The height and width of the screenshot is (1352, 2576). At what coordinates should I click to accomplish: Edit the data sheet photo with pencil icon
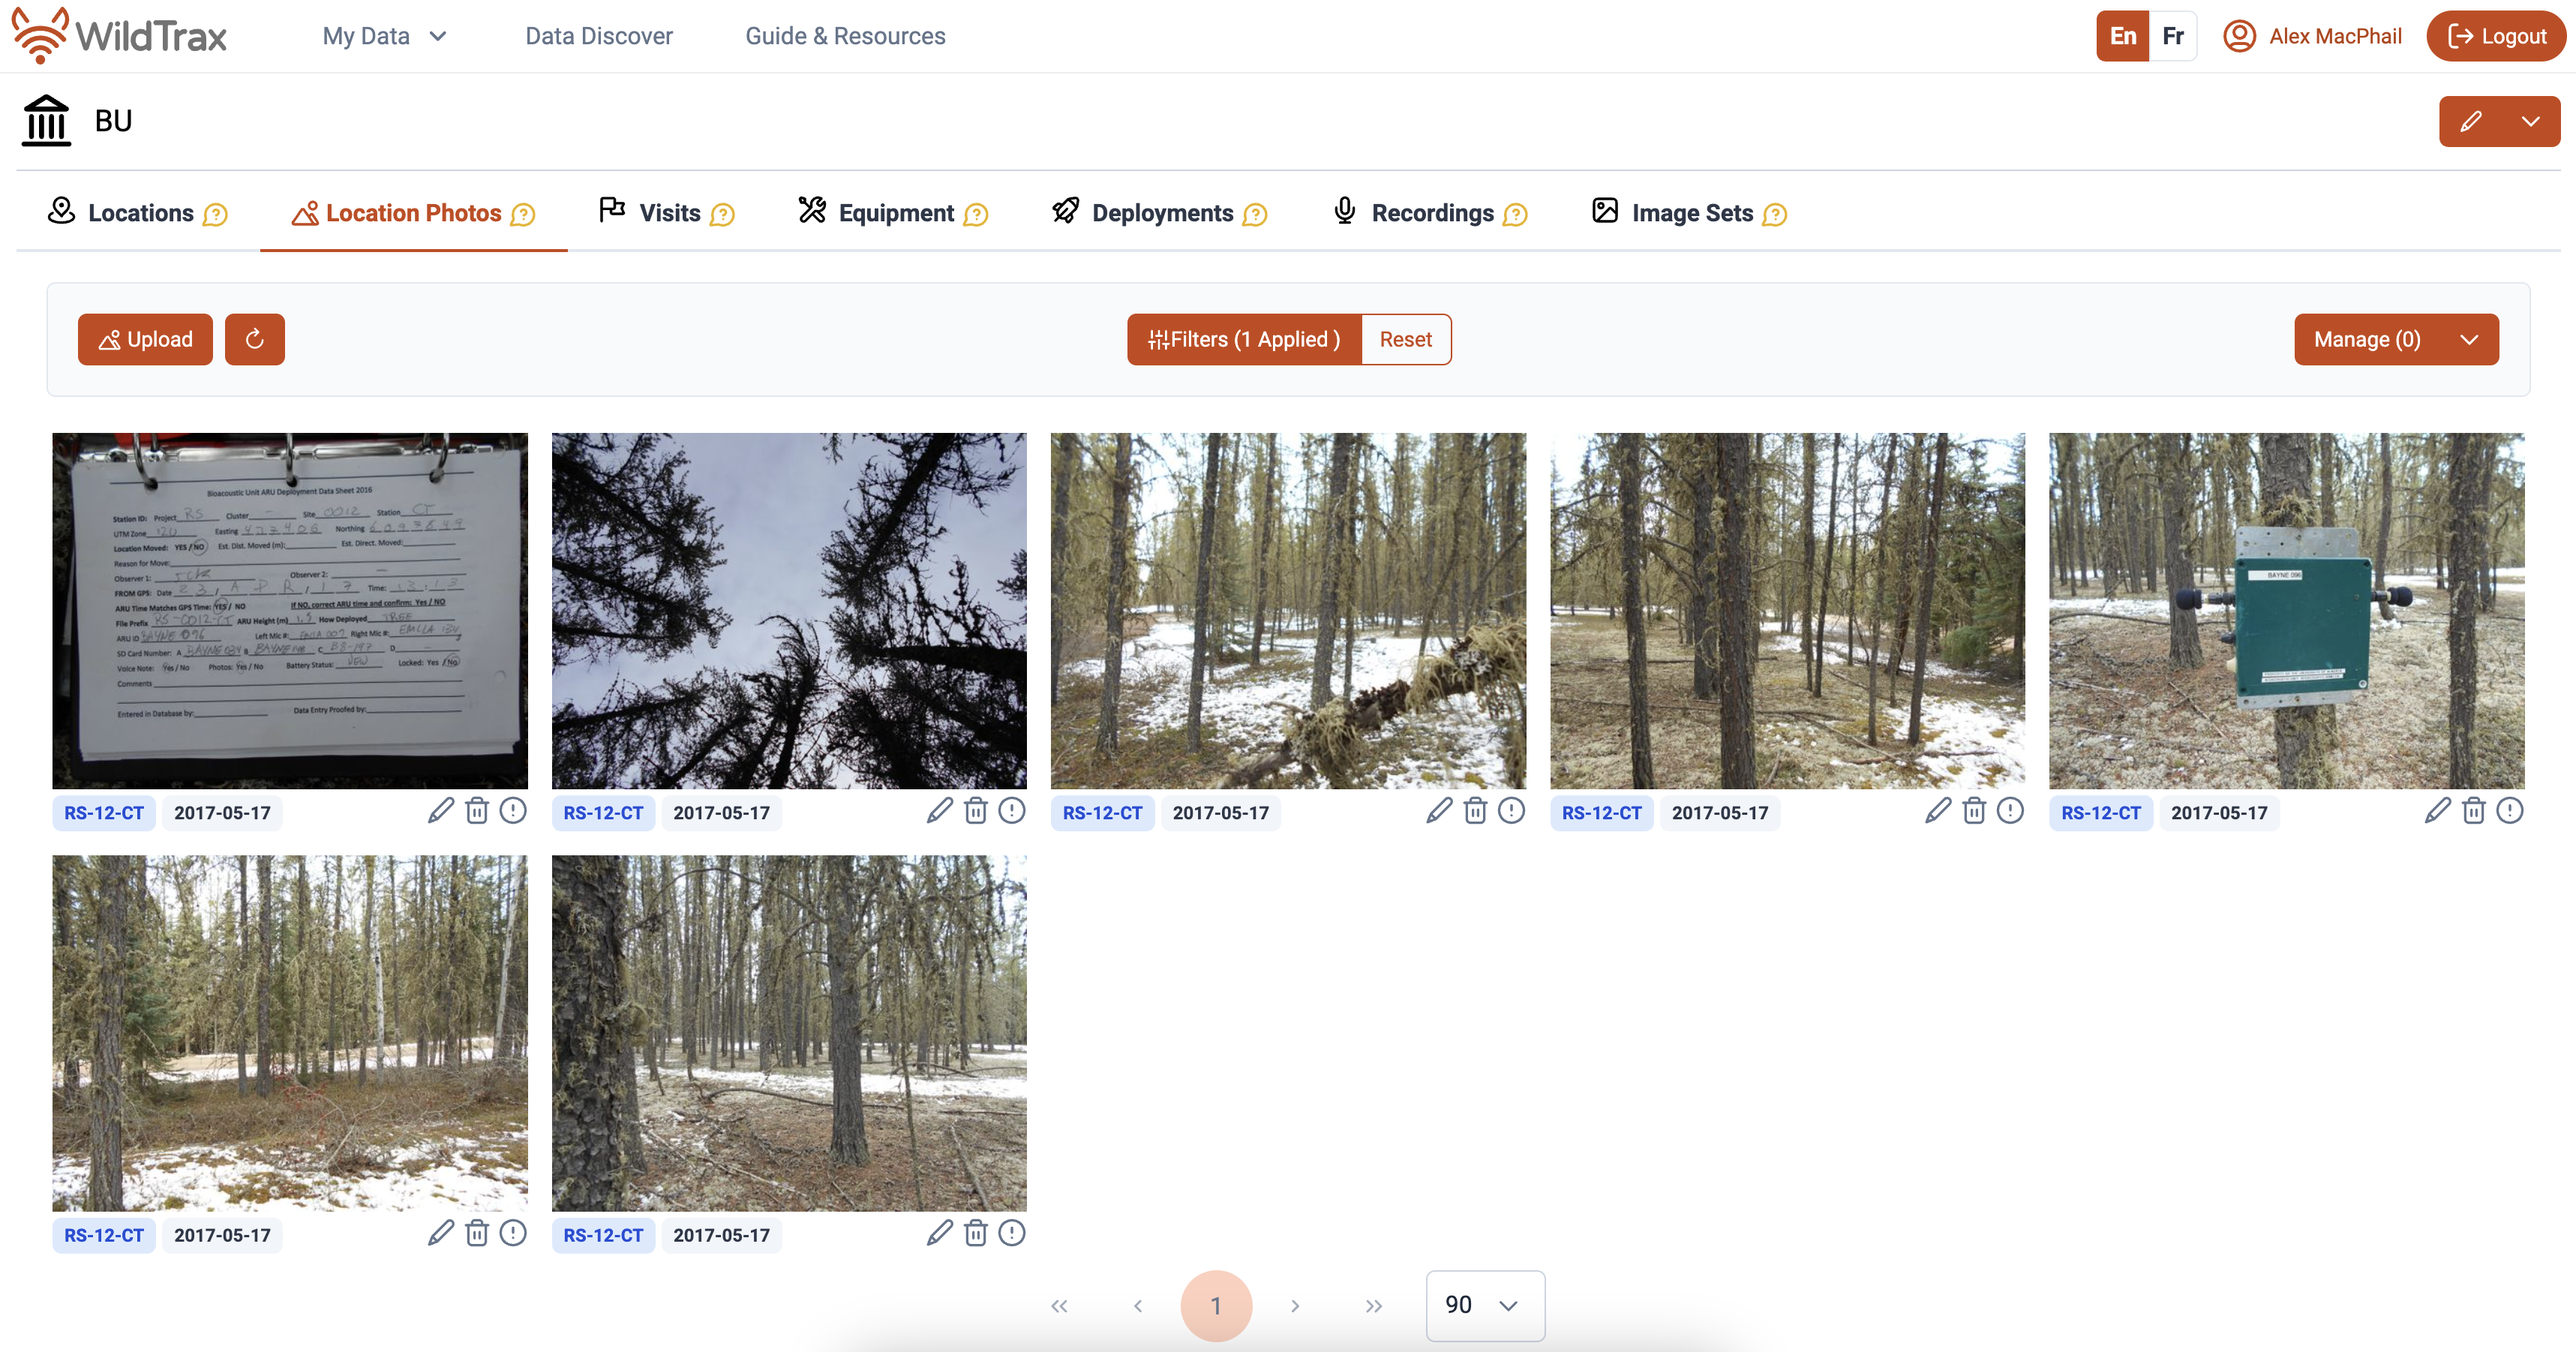pos(440,811)
